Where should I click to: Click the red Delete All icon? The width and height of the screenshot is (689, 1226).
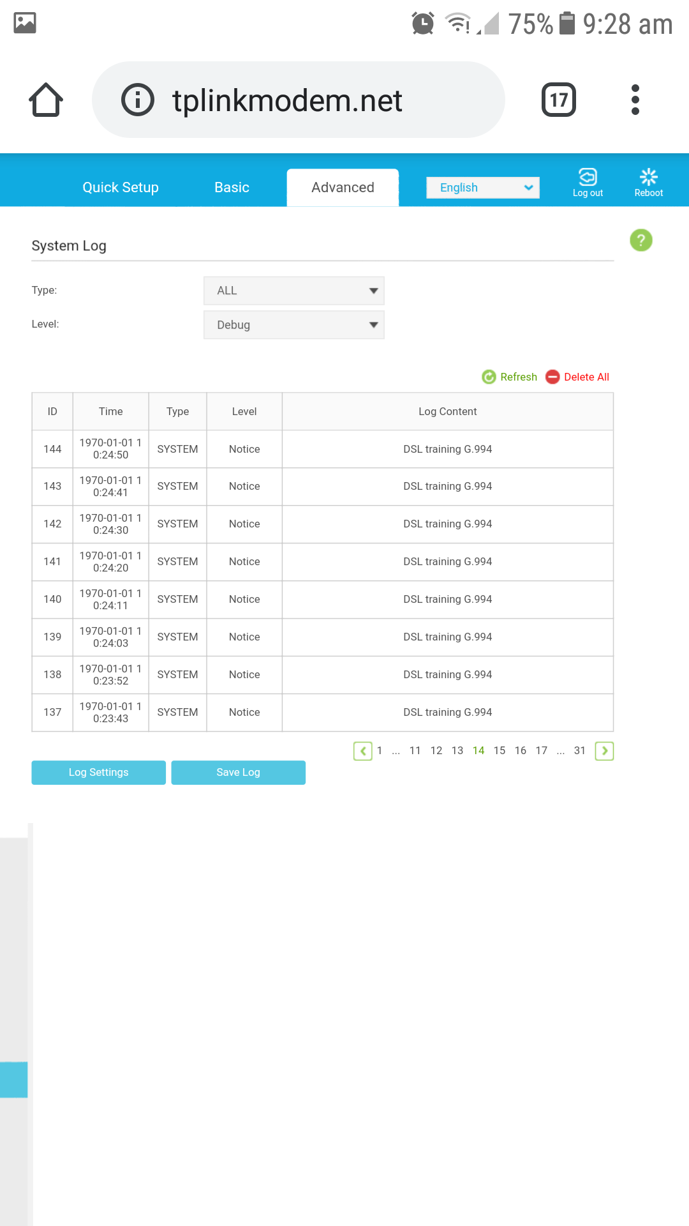click(552, 377)
